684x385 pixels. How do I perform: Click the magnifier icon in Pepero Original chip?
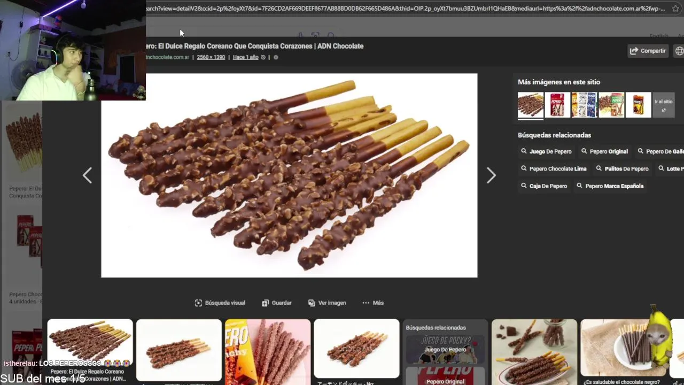[x=584, y=151]
